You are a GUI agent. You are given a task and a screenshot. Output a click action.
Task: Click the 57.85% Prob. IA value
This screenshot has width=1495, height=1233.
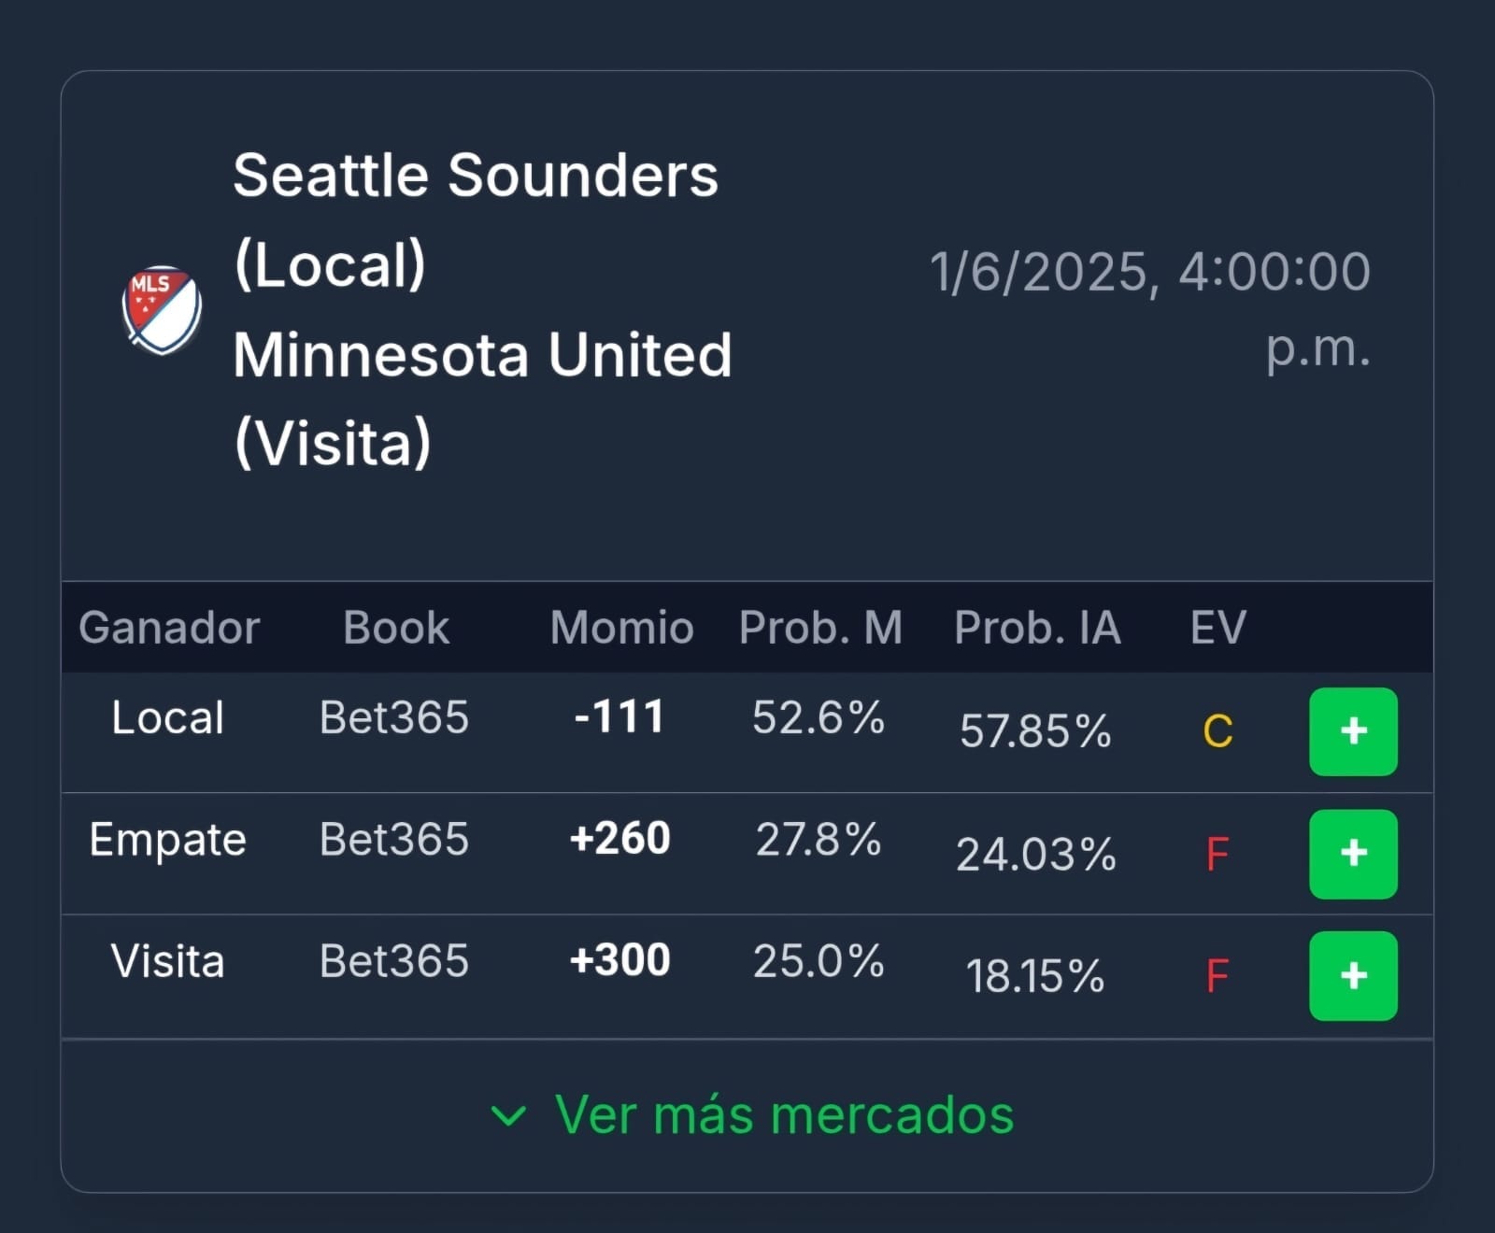point(1035,731)
